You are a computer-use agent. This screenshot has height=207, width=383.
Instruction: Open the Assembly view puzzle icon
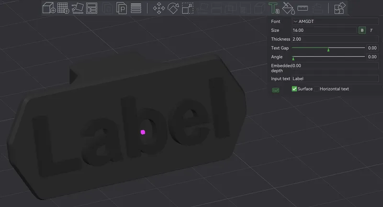coord(340,8)
